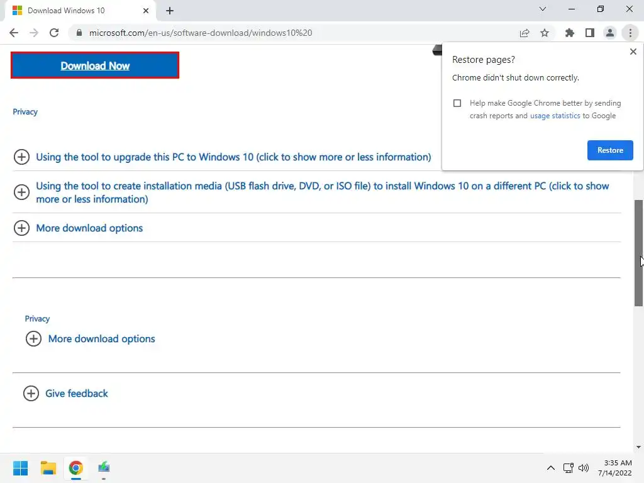Click the Restore button

[x=610, y=150]
